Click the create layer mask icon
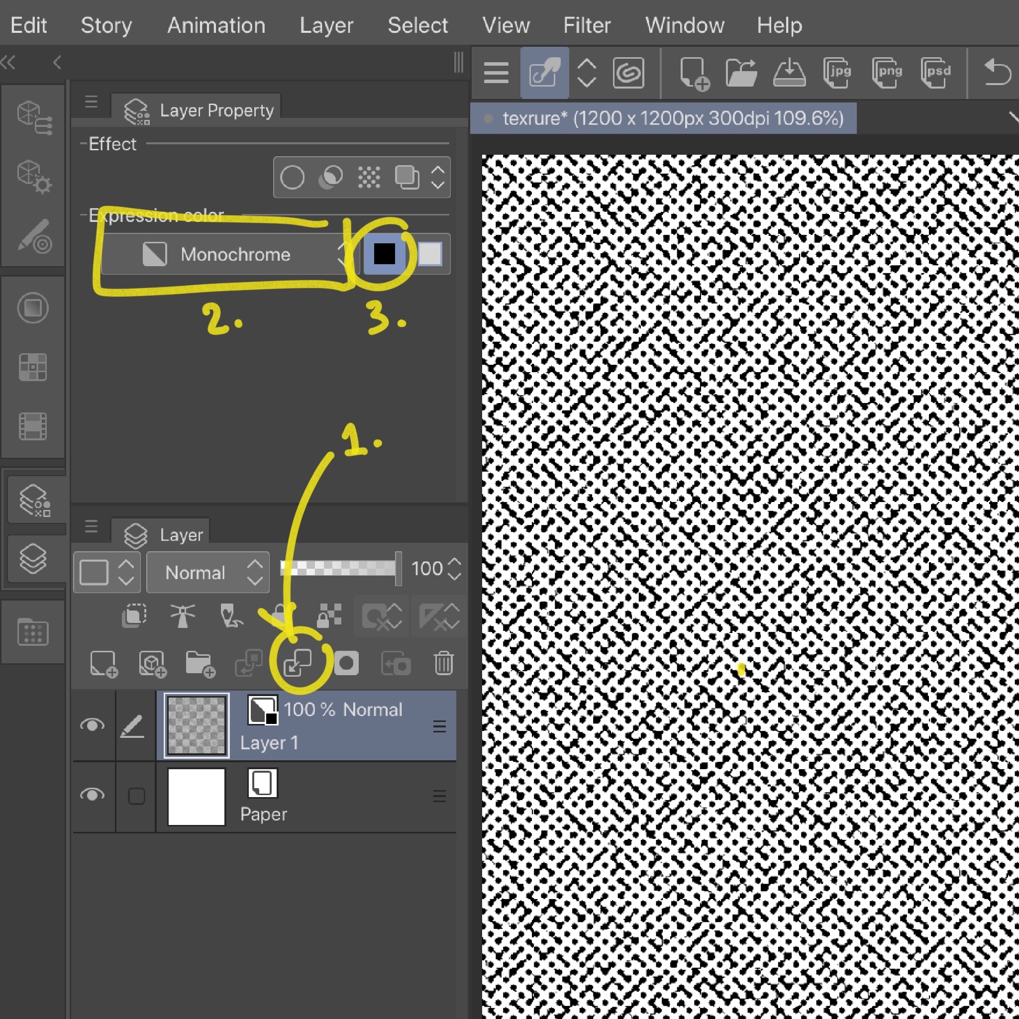Screen dimensions: 1019x1019 (346, 664)
